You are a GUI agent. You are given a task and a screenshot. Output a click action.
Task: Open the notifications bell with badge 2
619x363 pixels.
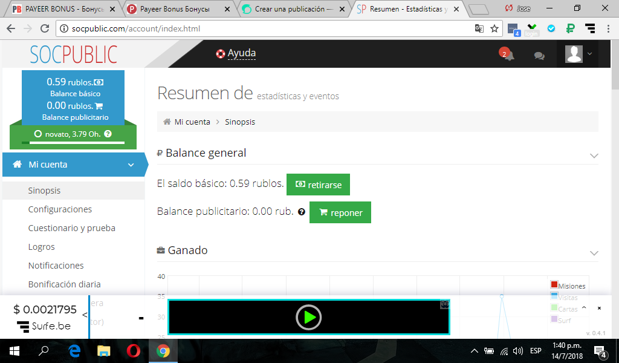507,54
